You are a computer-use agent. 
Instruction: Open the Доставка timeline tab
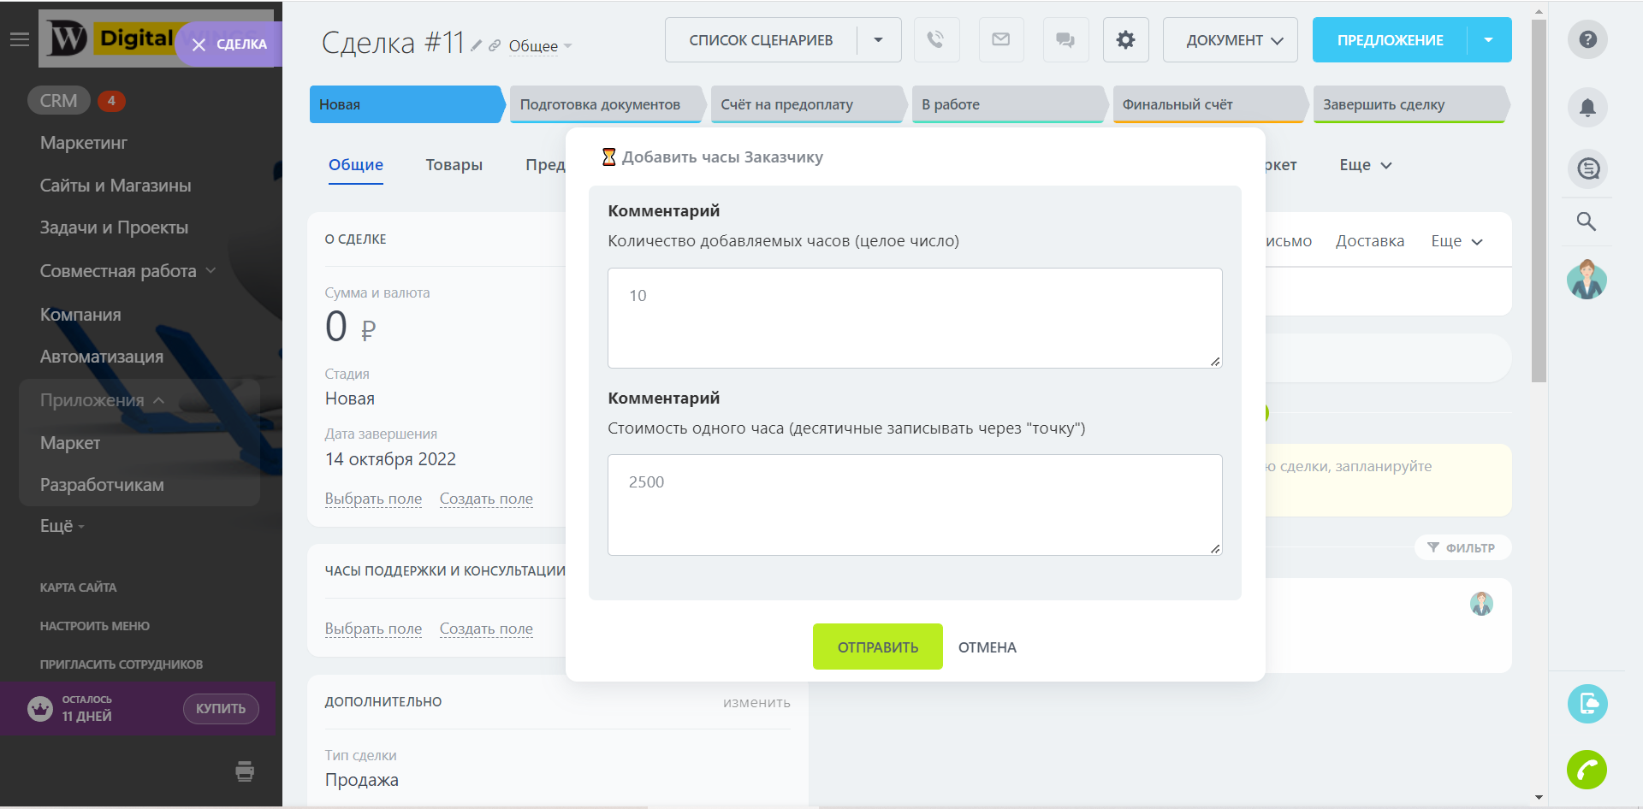tap(1370, 241)
